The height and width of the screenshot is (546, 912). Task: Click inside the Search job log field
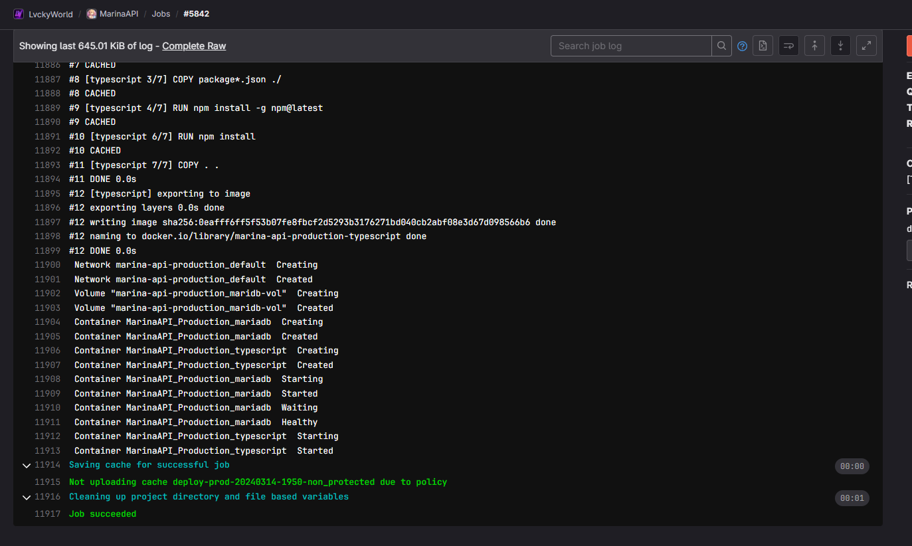(631, 46)
